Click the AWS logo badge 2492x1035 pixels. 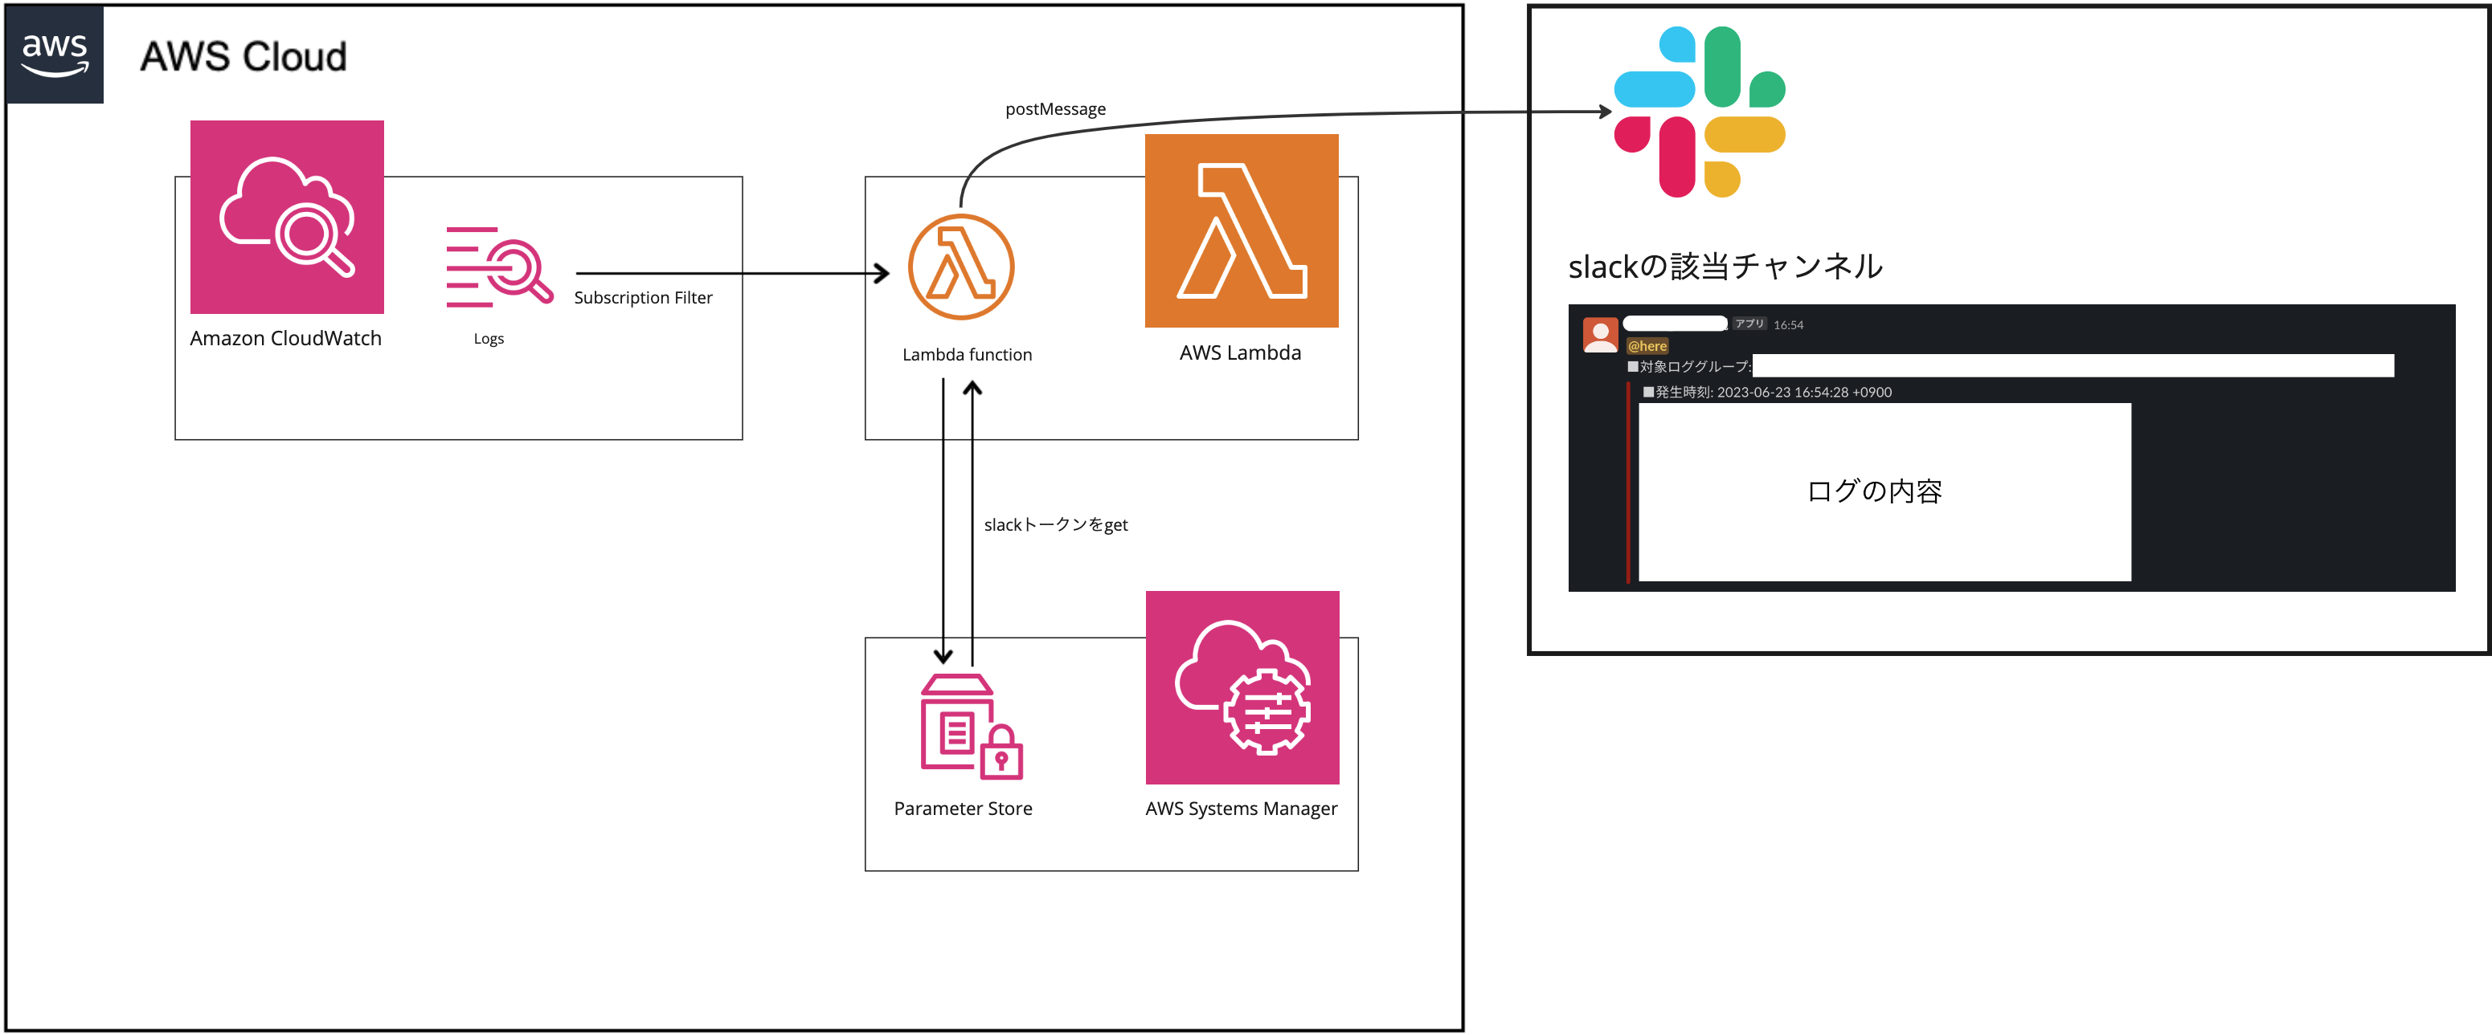tap(54, 55)
